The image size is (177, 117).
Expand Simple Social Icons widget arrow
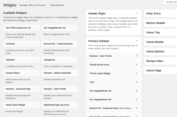click(x=136, y=65)
